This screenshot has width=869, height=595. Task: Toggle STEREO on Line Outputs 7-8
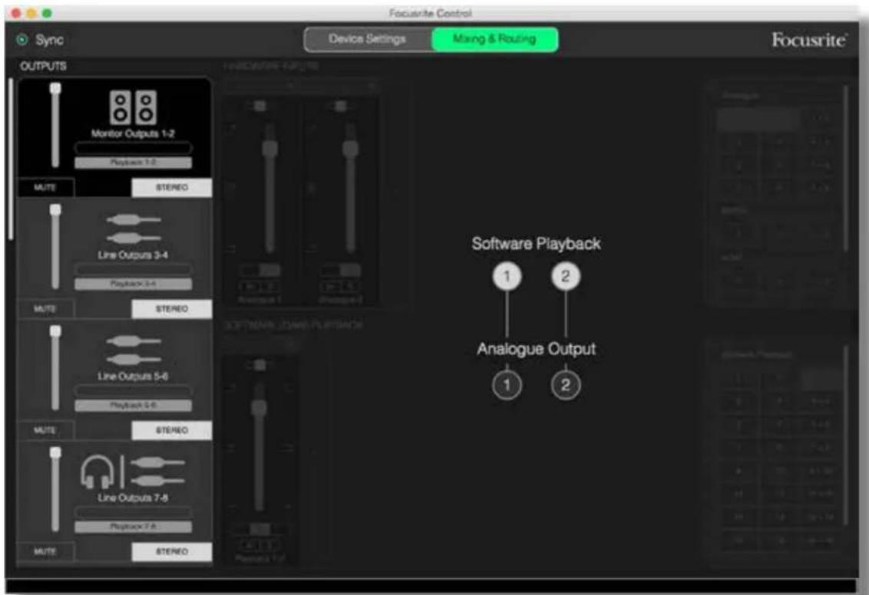pos(172,551)
